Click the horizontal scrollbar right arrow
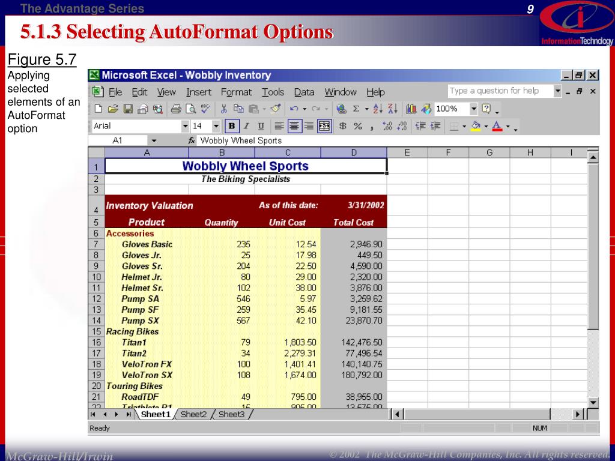The height and width of the screenshot is (461, 615). coord(577,414)
